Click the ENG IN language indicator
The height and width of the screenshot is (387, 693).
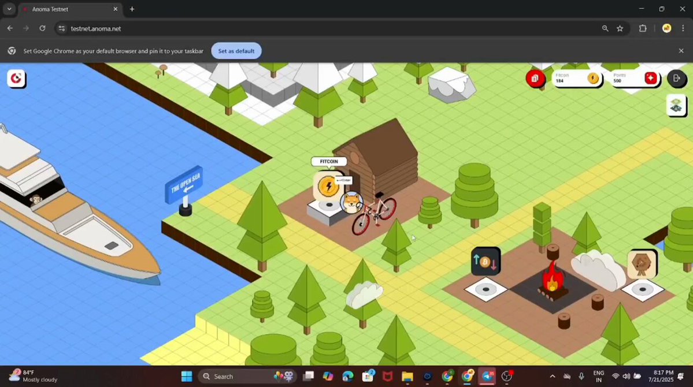point(598,377)
